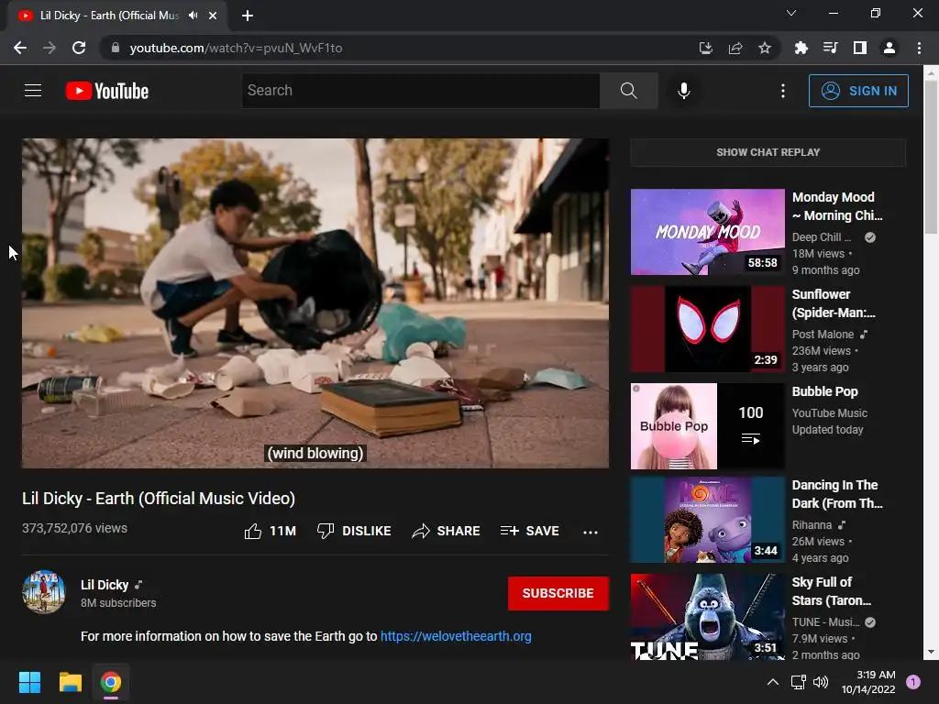
Task: Open more actions ellipsis below the video
Action: point(591,532)
